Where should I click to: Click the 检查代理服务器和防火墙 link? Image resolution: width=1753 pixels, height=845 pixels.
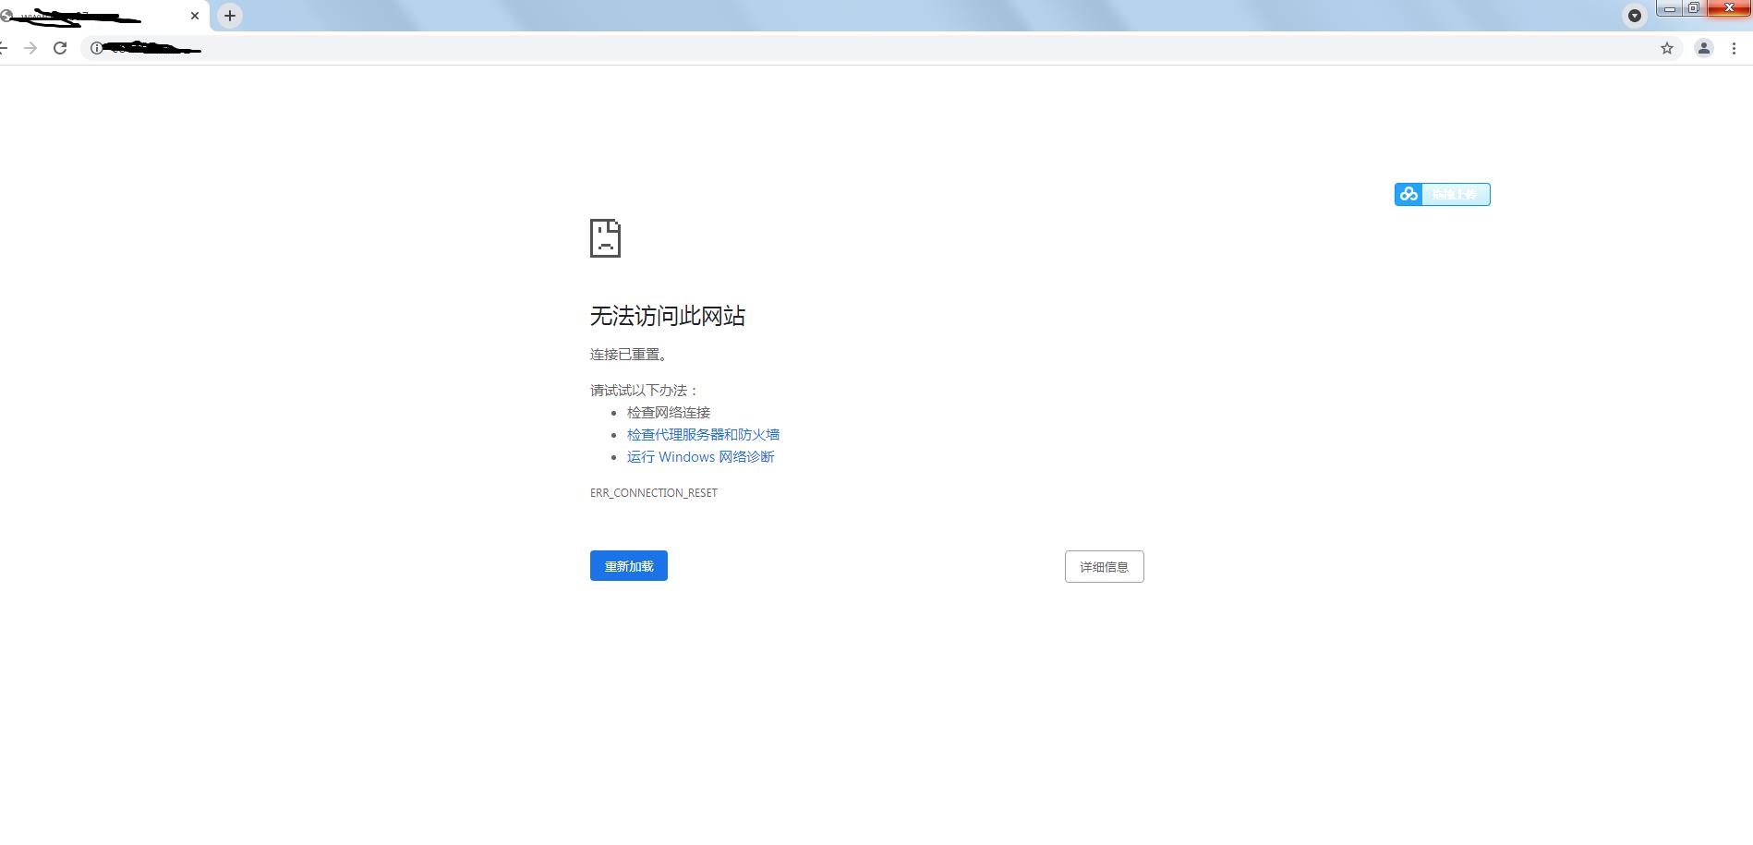click(703, 434)
